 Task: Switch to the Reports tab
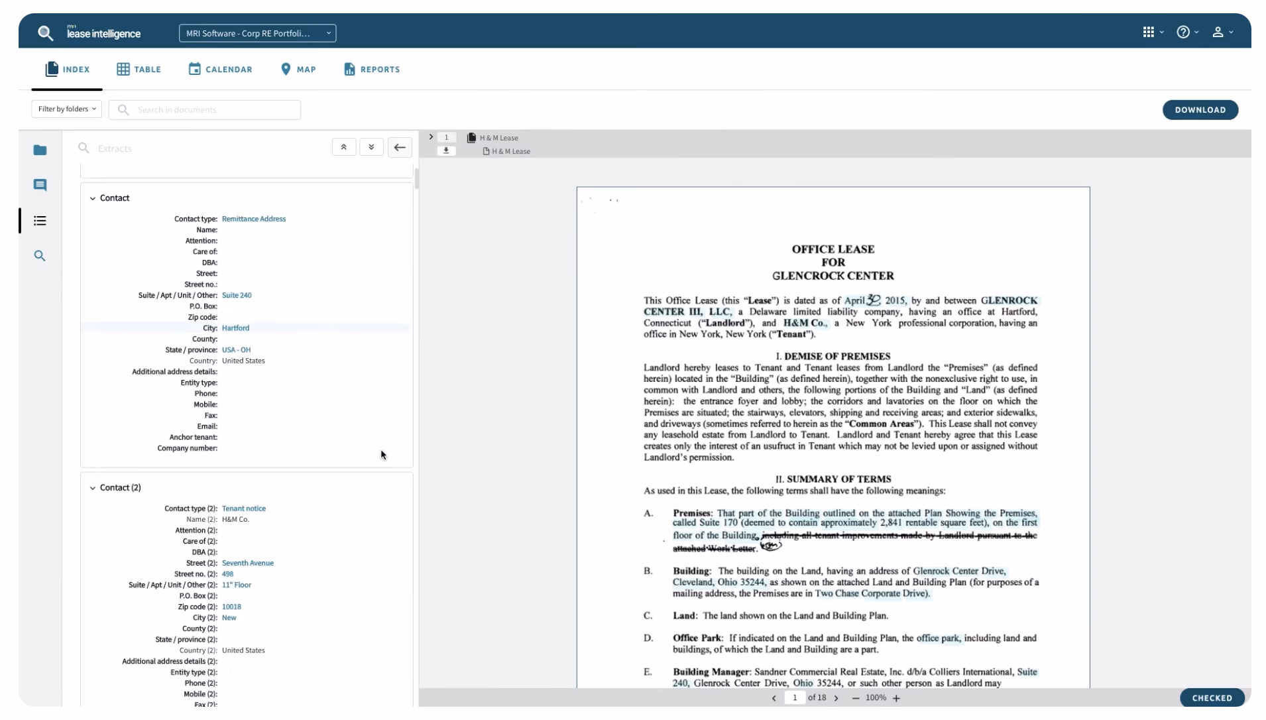(372, 69)
